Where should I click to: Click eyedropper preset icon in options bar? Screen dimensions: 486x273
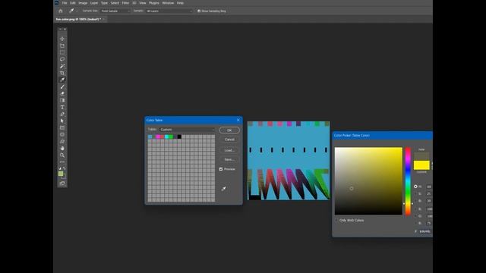(x=71, y=11)
